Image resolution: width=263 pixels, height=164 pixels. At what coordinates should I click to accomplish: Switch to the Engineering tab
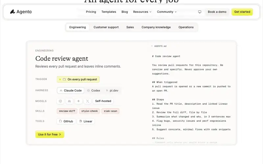point(78,27)
